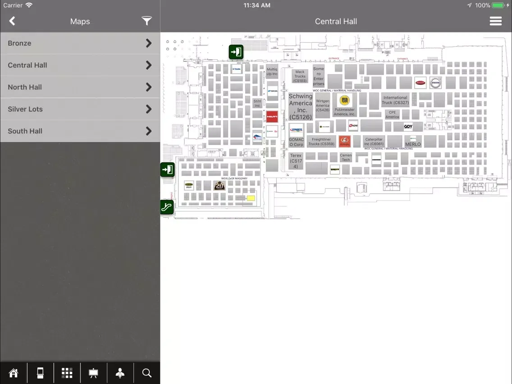The width and height of the screenshot is (512, 384).
Task: Select Bronze in the maps list
Action: point(80,43)
